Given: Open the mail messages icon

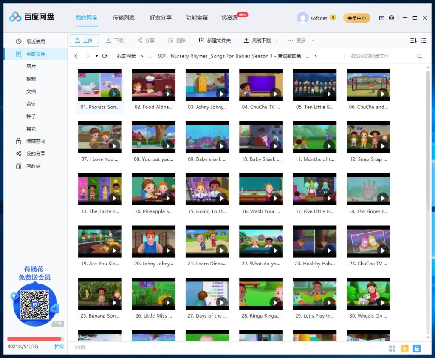Looking at the screenshot, I should coord(382,18).
